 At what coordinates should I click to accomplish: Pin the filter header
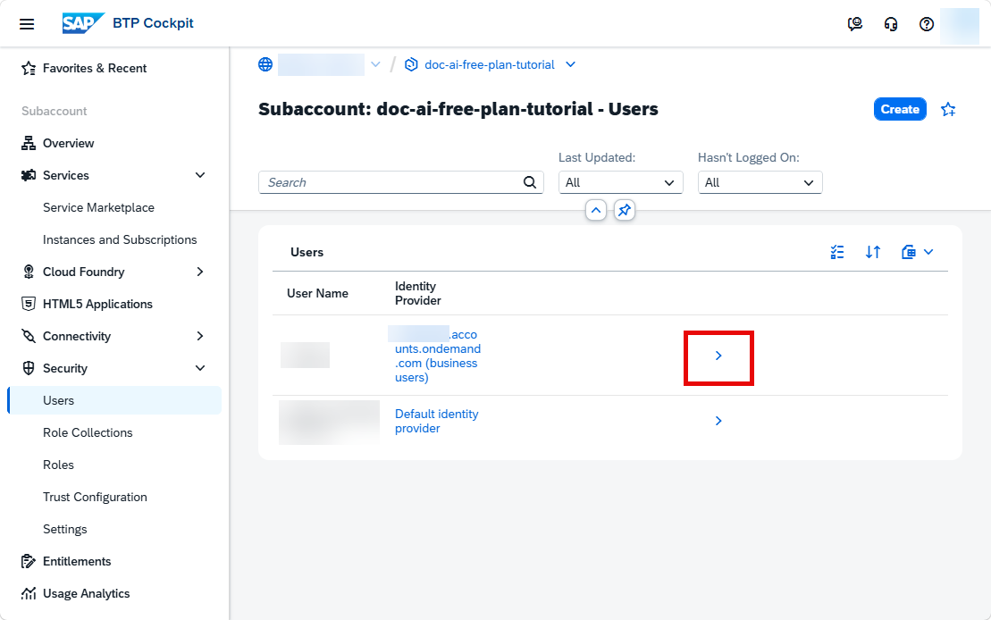(x=625, y=210)
